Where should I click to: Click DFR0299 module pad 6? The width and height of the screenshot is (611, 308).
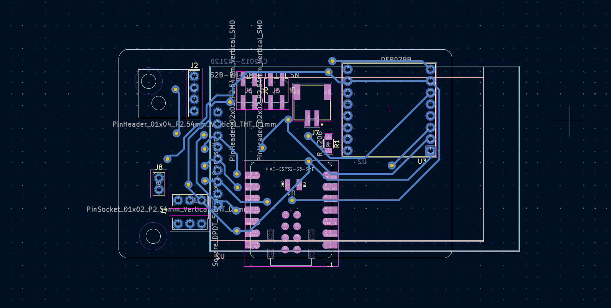click(430, 92)
